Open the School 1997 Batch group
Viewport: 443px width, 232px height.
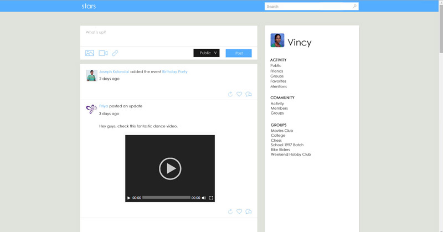[287, 145]
